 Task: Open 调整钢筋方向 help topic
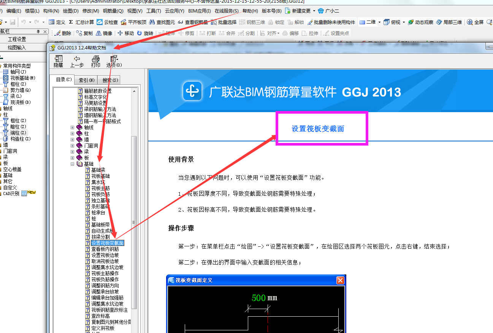[105, 285]
